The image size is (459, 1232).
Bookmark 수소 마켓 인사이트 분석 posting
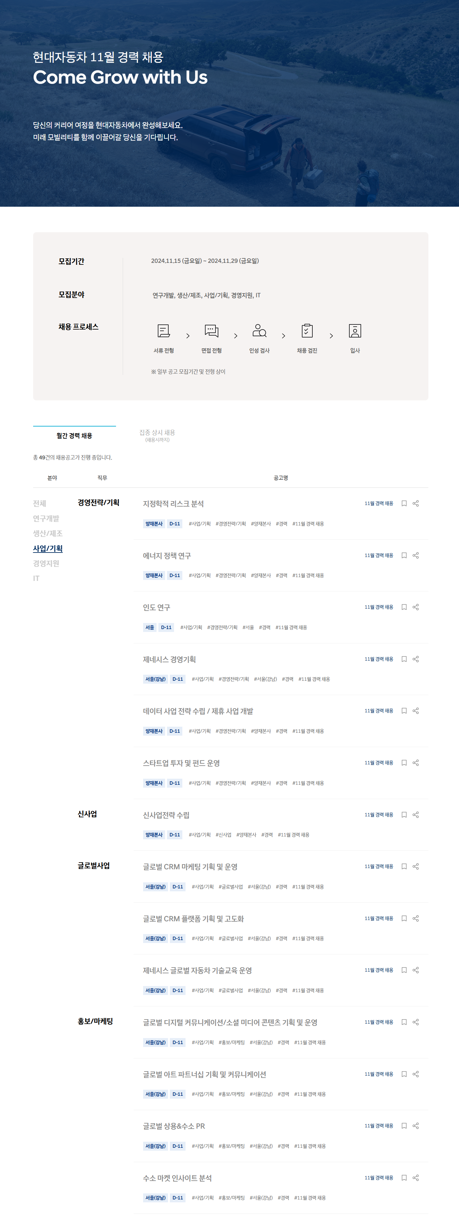click(404, 1177)
